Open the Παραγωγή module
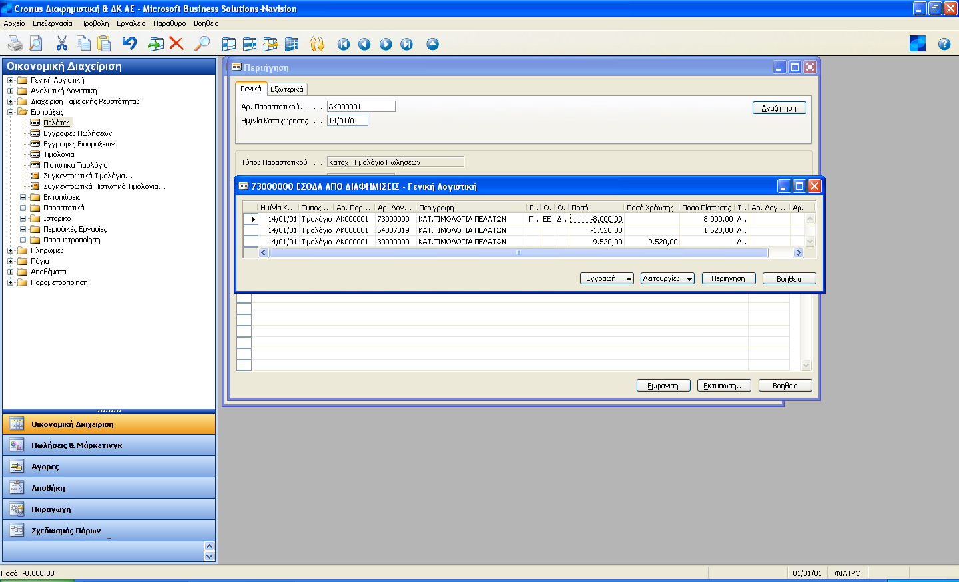 (109, 509)
